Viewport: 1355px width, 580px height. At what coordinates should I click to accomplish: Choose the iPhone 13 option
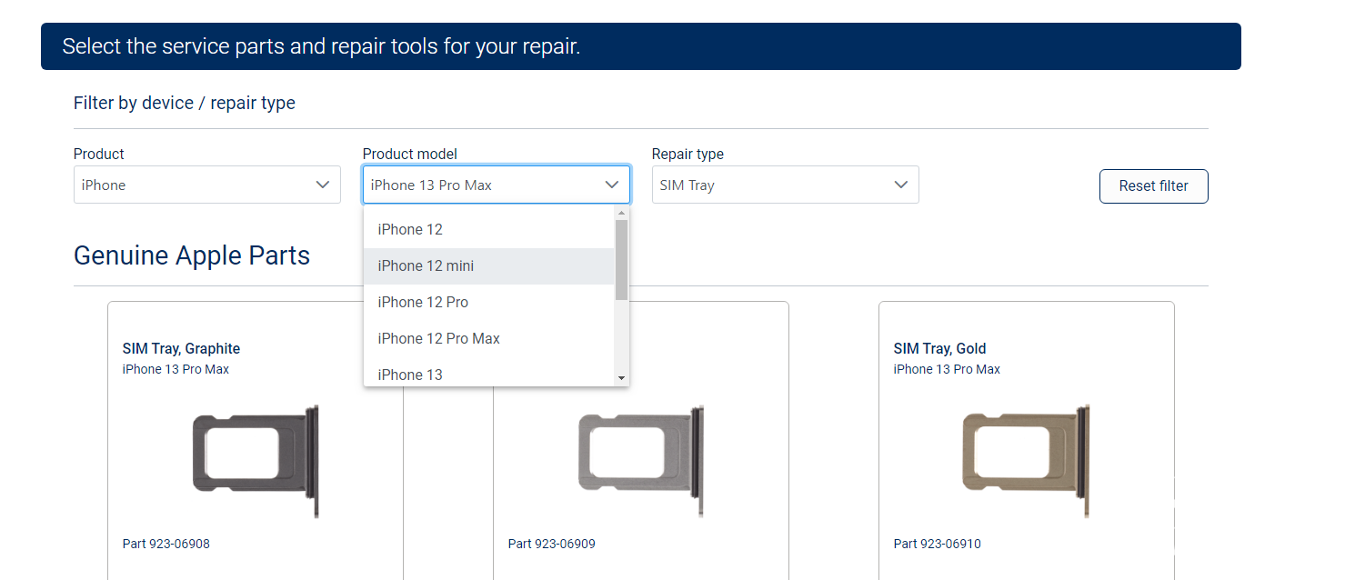coord(489,374)
